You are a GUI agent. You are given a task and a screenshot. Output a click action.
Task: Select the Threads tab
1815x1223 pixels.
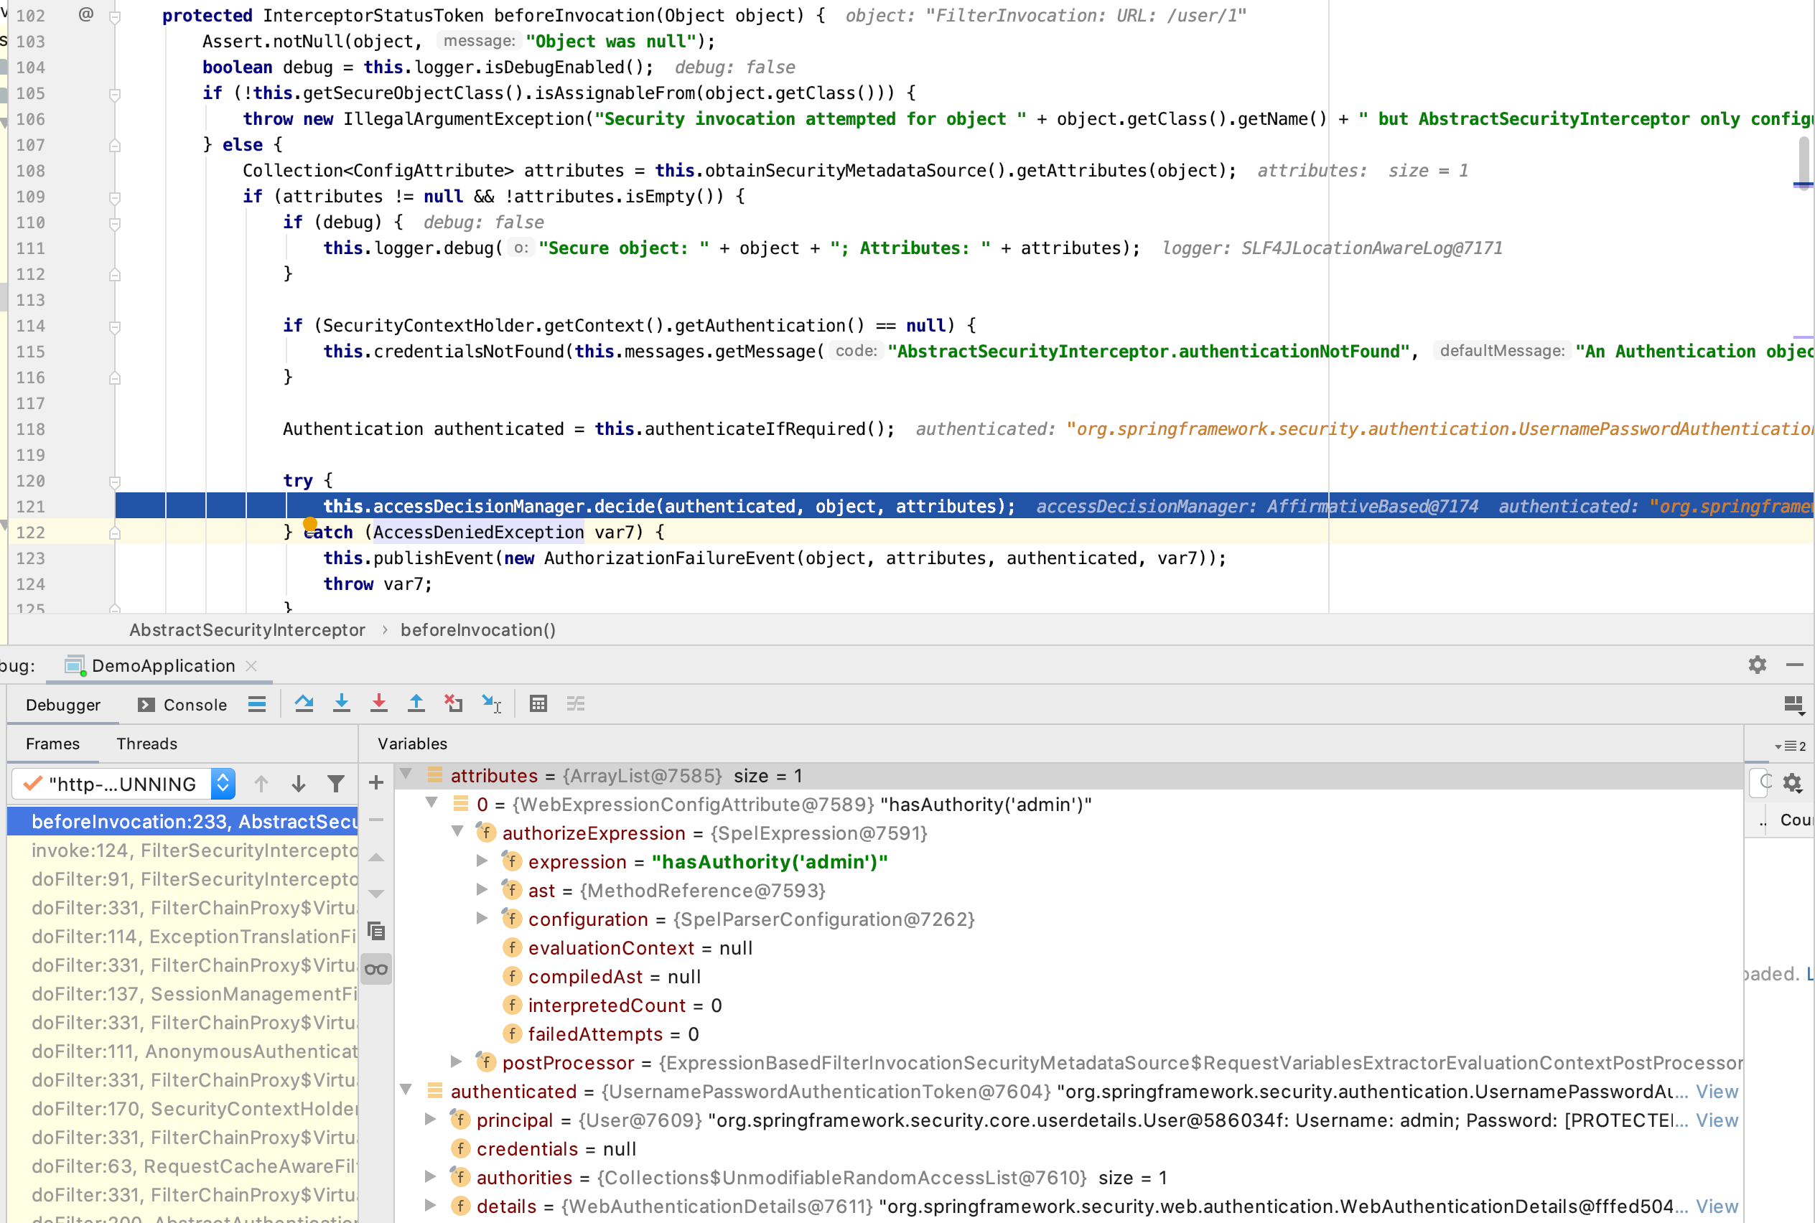[146, 744]
